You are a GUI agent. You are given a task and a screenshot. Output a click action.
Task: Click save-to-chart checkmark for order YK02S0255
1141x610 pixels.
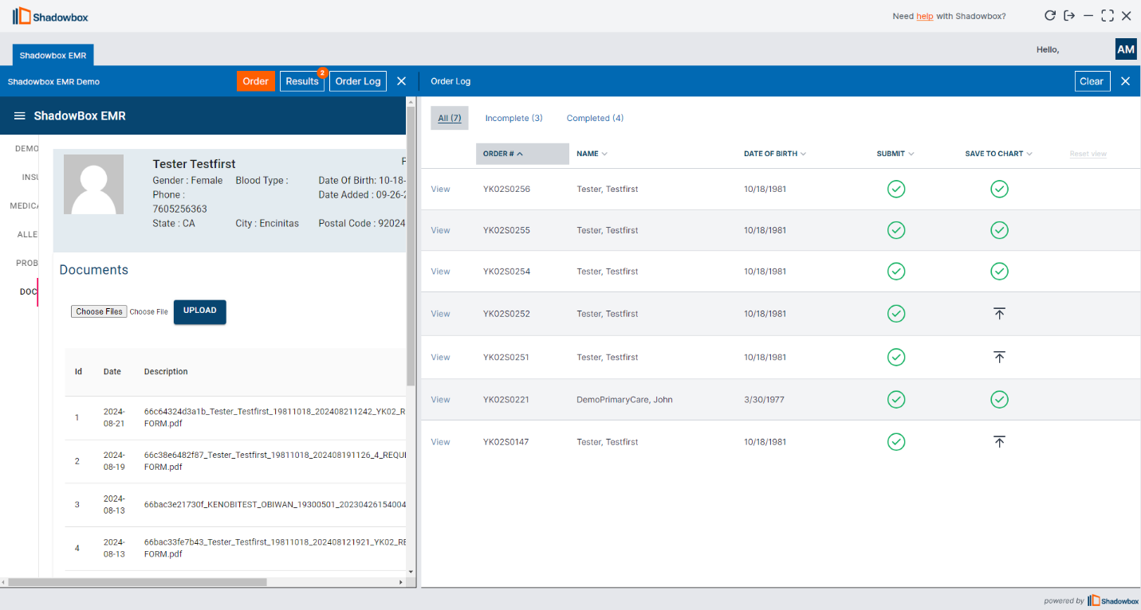[999, 230]
